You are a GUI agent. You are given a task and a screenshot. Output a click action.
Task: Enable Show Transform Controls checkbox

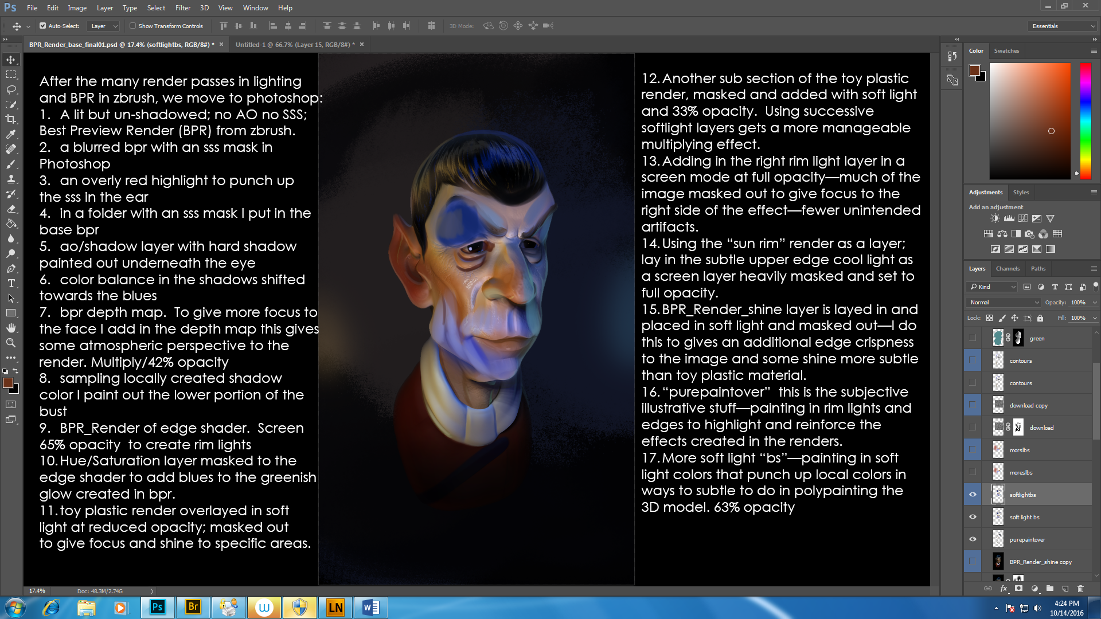[133, 26]
